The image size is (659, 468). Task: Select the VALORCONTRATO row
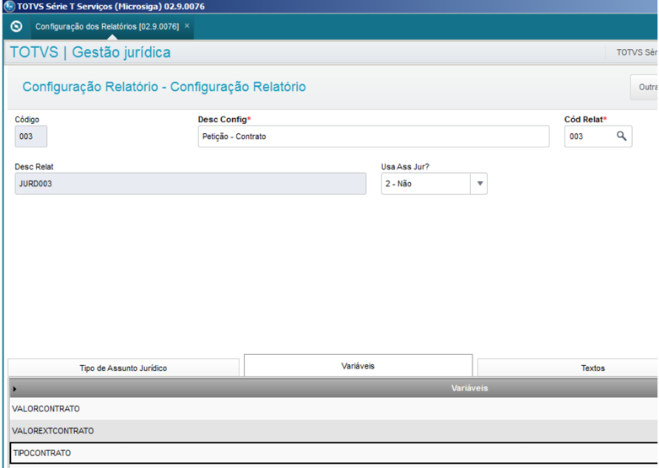click(x=333, y=409)
